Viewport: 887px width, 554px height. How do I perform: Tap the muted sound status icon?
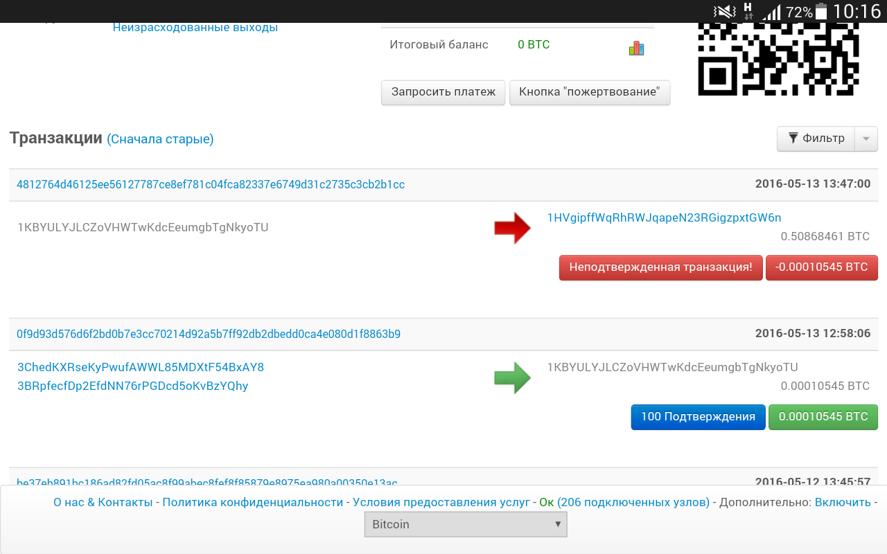point(725,12)
